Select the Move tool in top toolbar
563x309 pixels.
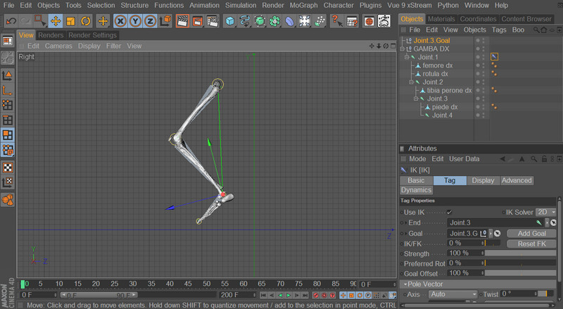coord(55,20)
